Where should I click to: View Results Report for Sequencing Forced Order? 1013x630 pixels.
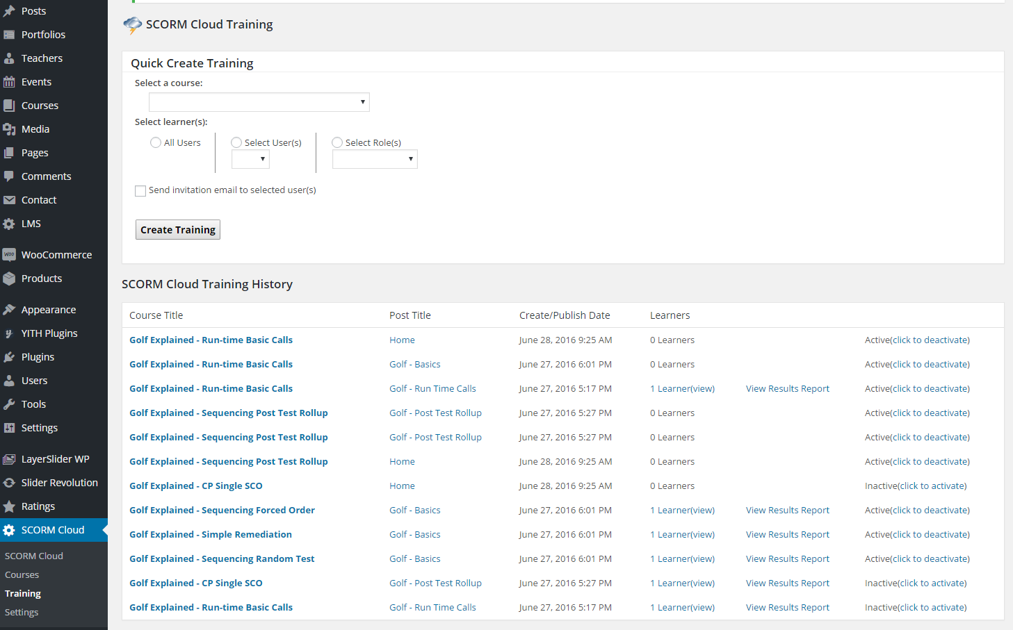point(788,510)
